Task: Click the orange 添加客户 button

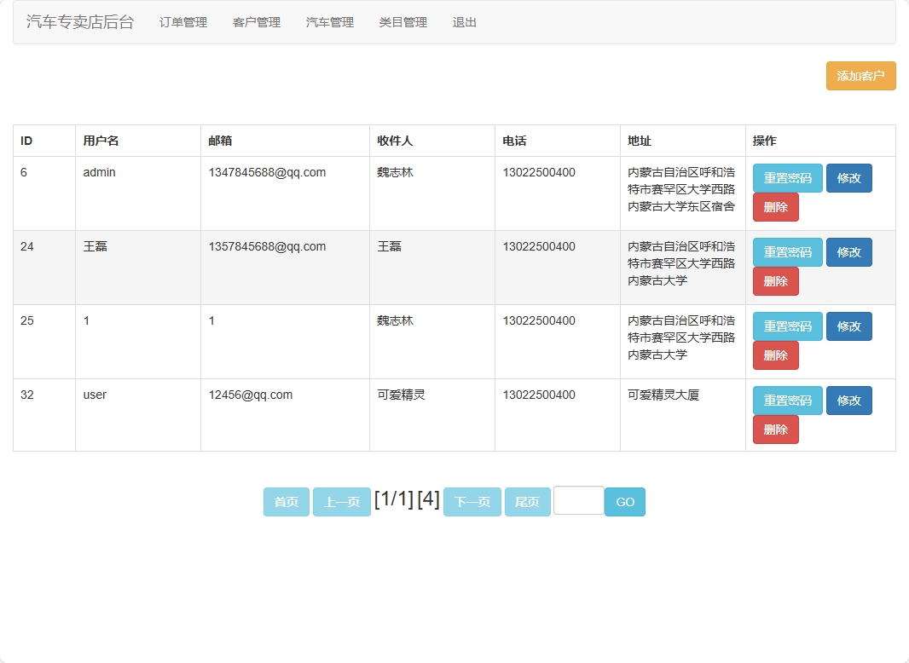Action: click(x=860, y=76)
